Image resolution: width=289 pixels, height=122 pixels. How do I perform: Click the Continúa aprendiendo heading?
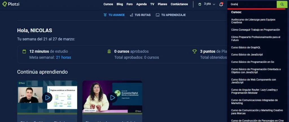(42, 72)
